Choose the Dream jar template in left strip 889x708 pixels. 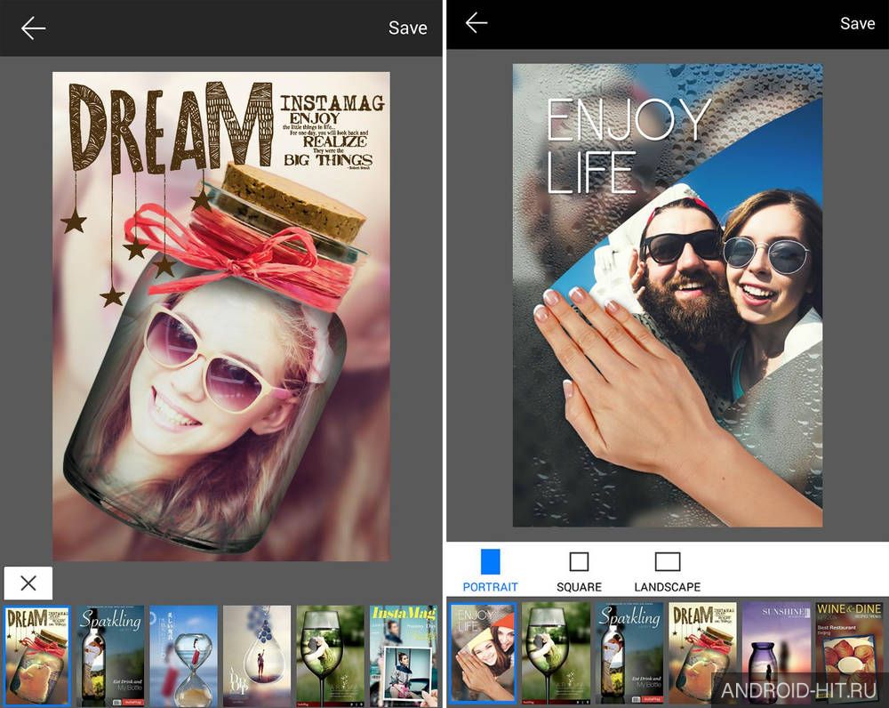36,656
